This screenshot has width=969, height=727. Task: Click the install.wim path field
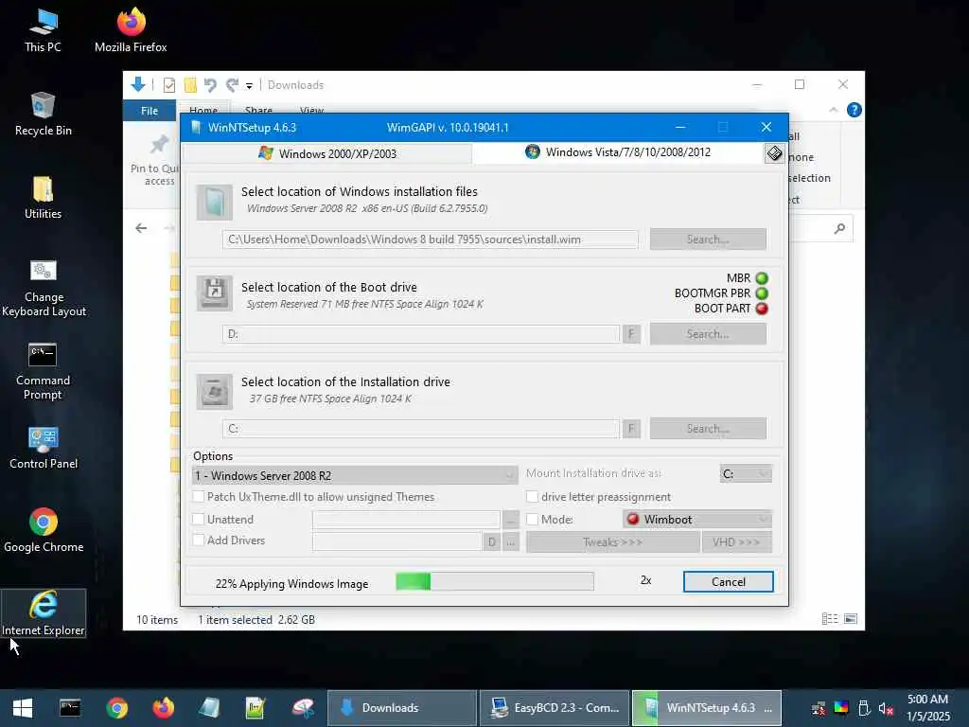[x=431, y=239]
